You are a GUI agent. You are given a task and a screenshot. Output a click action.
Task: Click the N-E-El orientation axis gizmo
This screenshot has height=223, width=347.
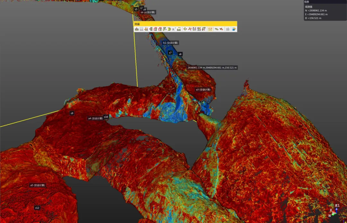pos(334,210)
